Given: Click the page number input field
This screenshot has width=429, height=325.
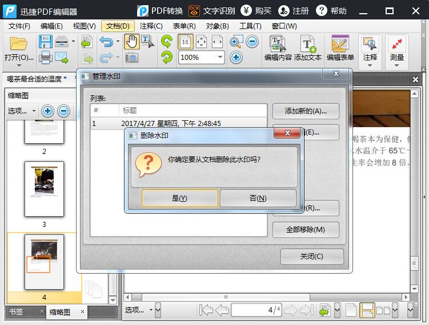Looking at the screenshot, I should tap(256, 310).
